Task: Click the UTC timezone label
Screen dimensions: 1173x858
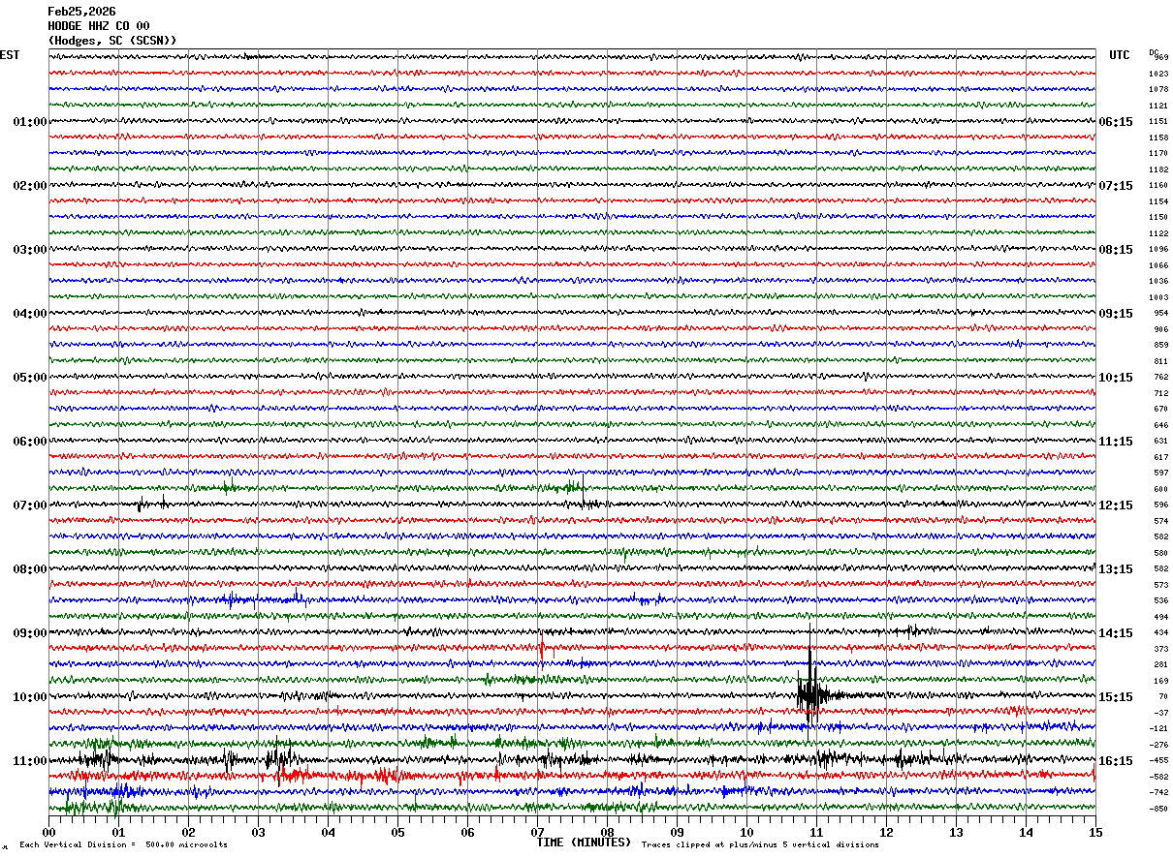Action: [1120, 55]
